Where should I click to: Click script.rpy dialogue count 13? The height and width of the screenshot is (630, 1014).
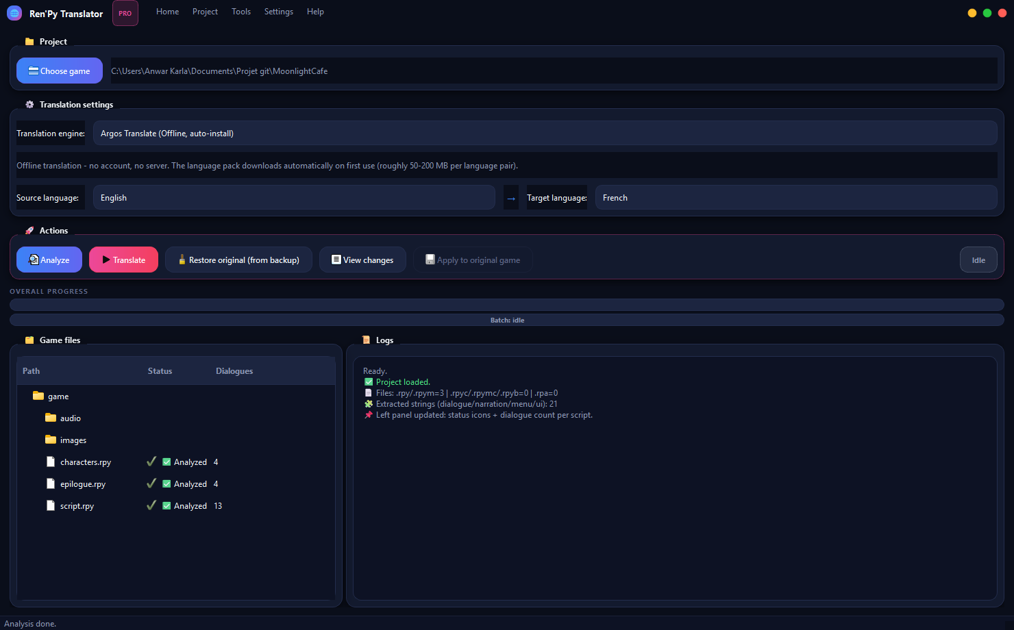pyautogui.click(x=218, y=506)
